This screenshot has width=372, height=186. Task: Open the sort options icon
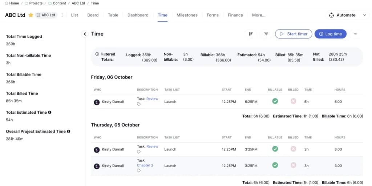[x=251, y=34]
